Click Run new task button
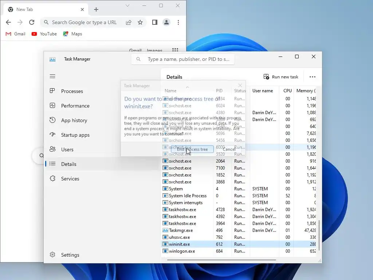373x280 pixels. (x=281, y=77)
